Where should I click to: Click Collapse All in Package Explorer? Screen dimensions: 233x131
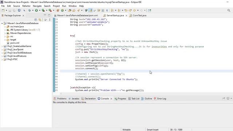click(x=36, y=20)
